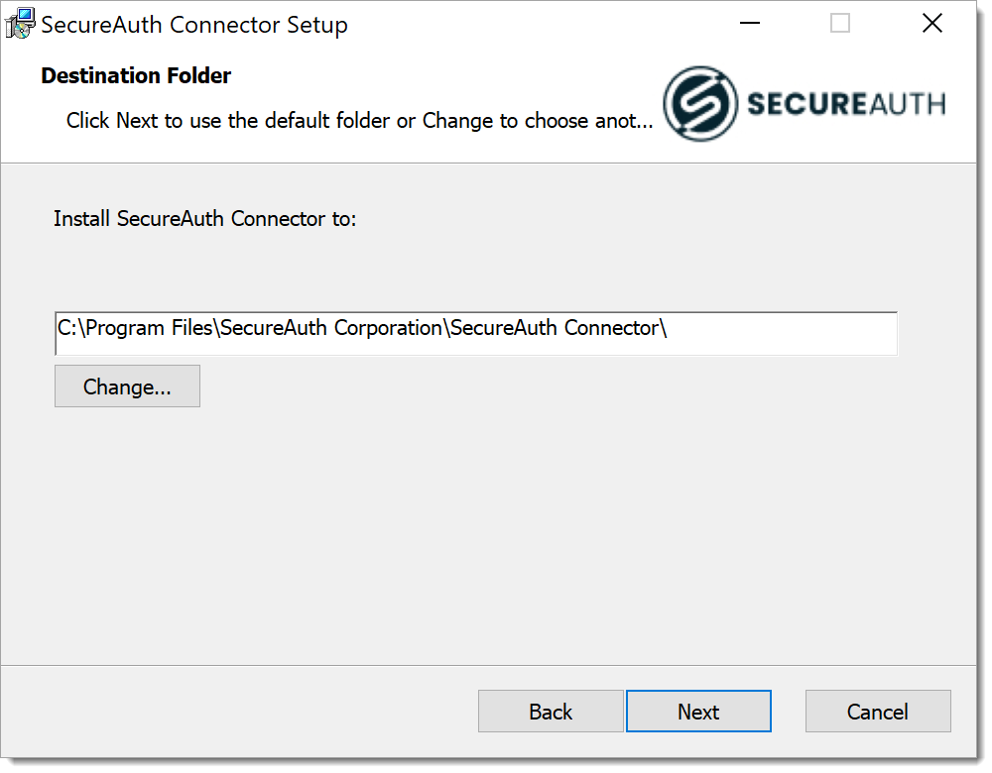992x773 pixels.
Task: Cancel the SecureAuth Connector installation
Action: click(878, 711)
